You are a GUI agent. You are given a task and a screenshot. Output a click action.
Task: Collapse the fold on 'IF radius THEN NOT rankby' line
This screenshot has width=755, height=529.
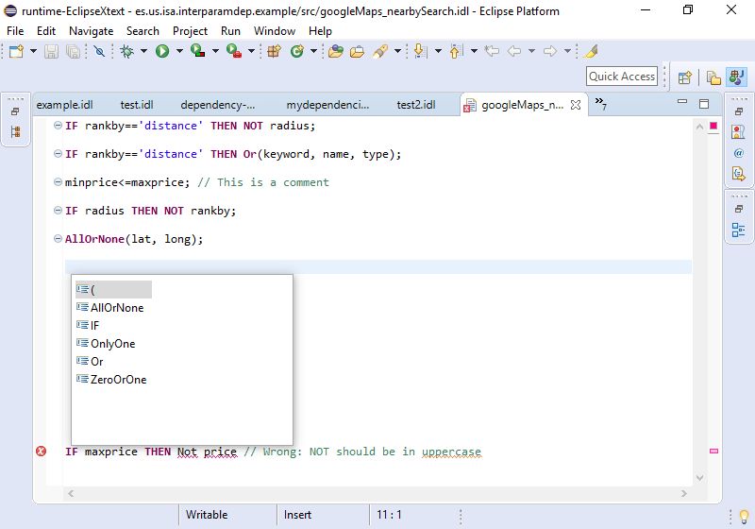click(x=58, y=210)
